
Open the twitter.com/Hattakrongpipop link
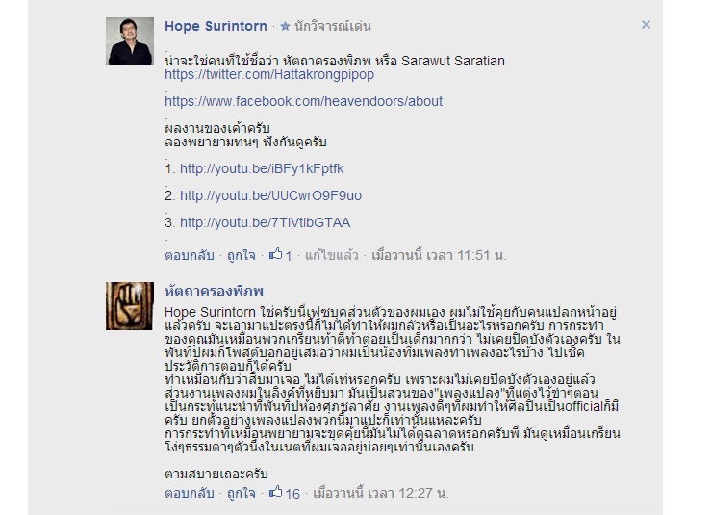pos(269,74)
